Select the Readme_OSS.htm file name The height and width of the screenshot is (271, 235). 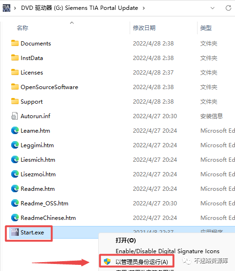[44, 203]
